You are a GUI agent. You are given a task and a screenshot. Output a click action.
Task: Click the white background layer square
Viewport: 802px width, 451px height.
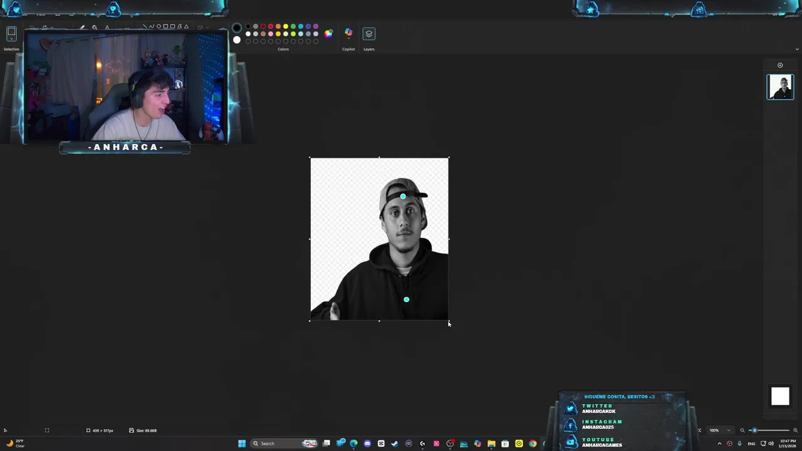(x=780, y=397)
